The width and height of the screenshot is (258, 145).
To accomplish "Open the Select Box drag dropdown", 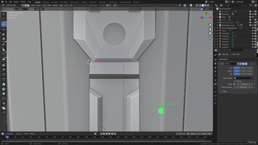I will (40, 9).
